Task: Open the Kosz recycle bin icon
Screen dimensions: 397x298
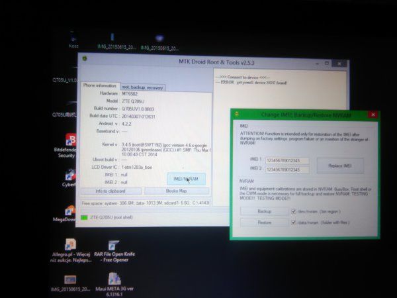Action: (x=73, y=40)
